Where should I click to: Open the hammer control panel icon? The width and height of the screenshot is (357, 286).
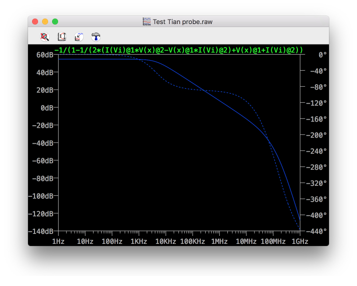(x=96, y=37)
